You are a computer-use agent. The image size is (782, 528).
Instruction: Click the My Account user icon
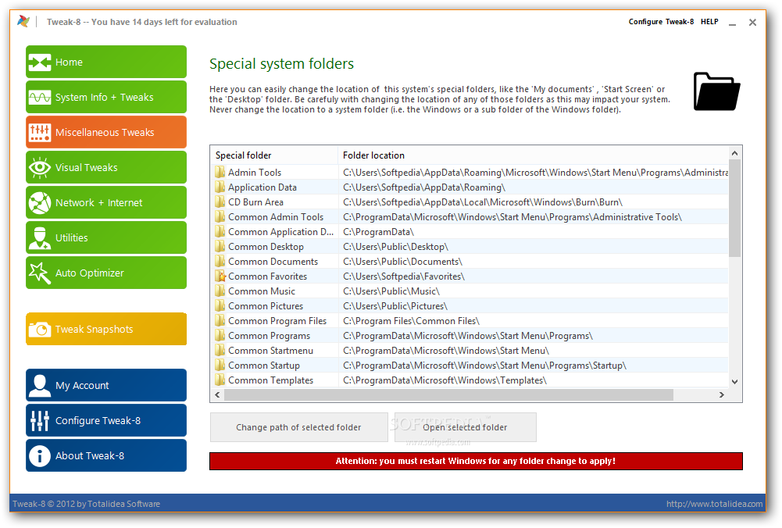[40, 385]
